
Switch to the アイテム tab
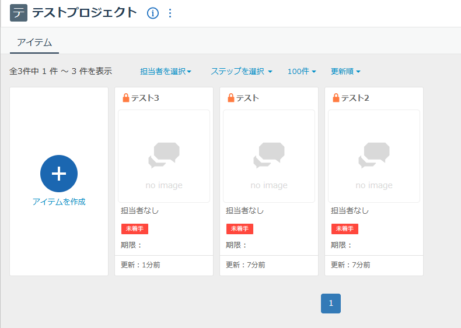tap(34, 42)
